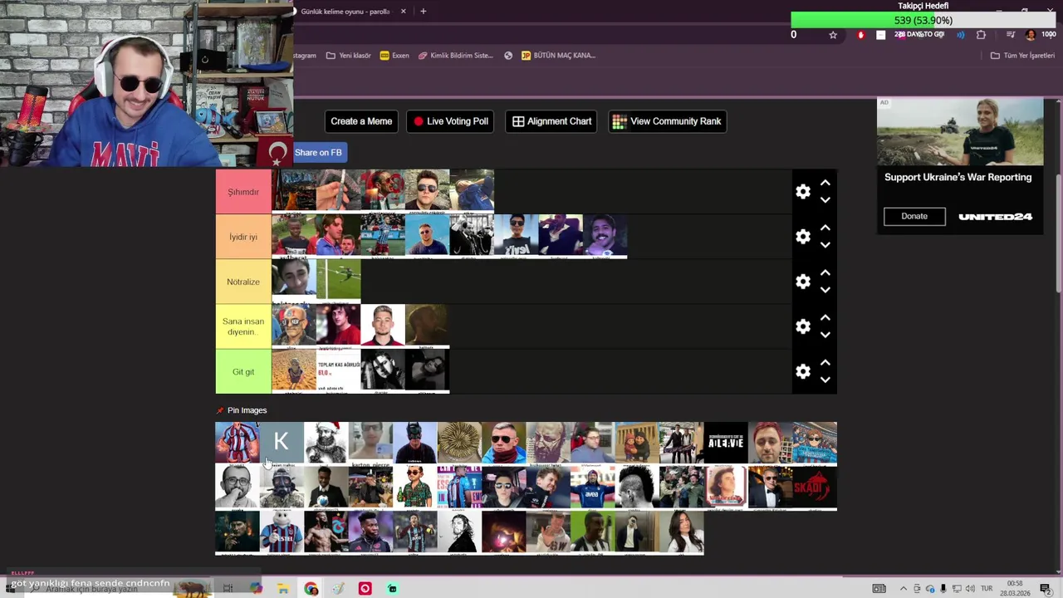Click the Support Ukraine ad image
Viewport: 1063px width, 598px height.
pyautogui.click(x=960, y=133)
